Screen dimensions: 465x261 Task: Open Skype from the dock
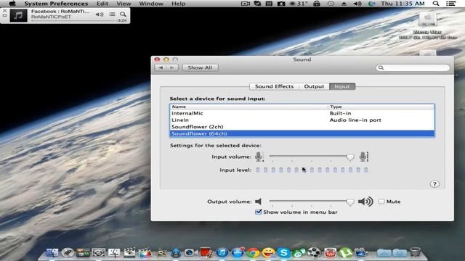coord(284,252)
